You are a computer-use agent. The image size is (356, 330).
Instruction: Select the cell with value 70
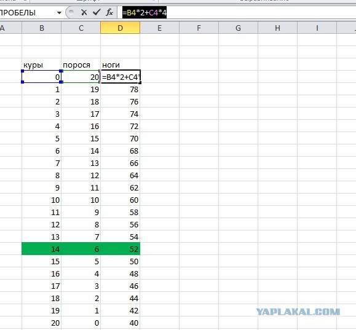point(121,138)
